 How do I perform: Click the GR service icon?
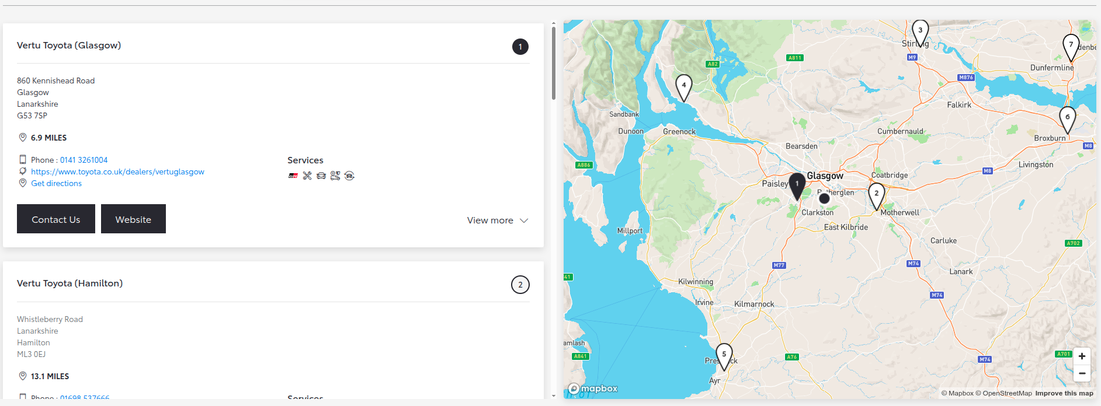click(x=293, y=176)
